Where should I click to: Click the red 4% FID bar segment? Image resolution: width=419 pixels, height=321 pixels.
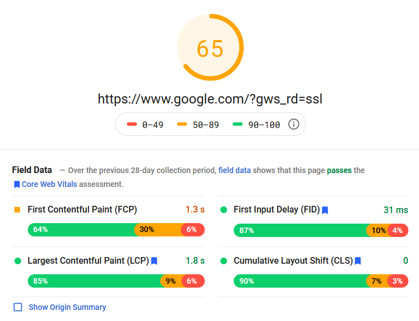(x=398, y=230)
